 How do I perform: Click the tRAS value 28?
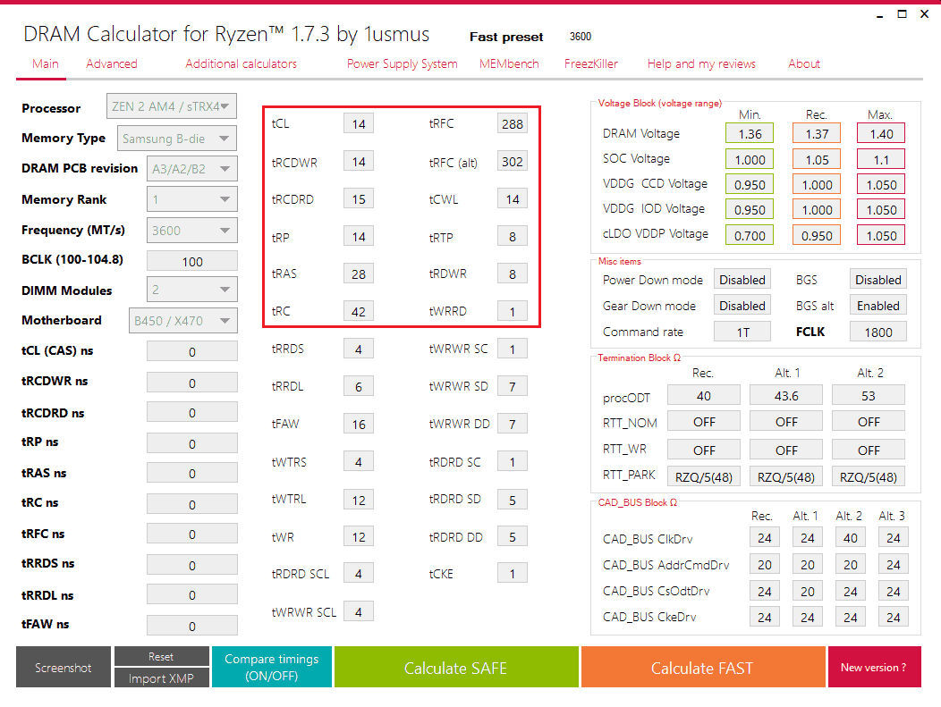point(359,274)
